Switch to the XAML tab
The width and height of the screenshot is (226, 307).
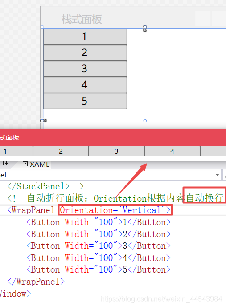[37, 164]
